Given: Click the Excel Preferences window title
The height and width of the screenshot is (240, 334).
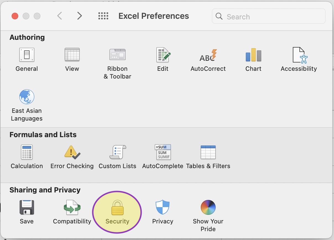Looking at the screenshot, I should click(154, 16).
